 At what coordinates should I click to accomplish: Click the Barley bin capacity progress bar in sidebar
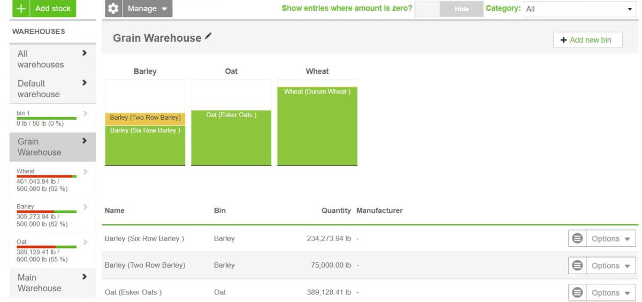(x=47, y=212)
